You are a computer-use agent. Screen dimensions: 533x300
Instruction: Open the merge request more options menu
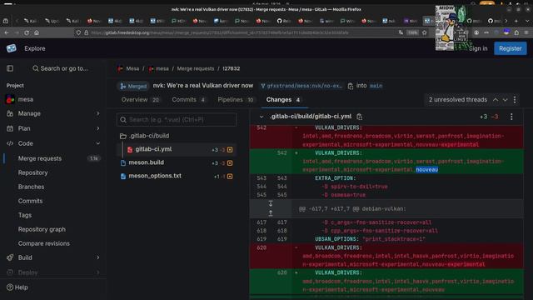[x=515, y=100]
